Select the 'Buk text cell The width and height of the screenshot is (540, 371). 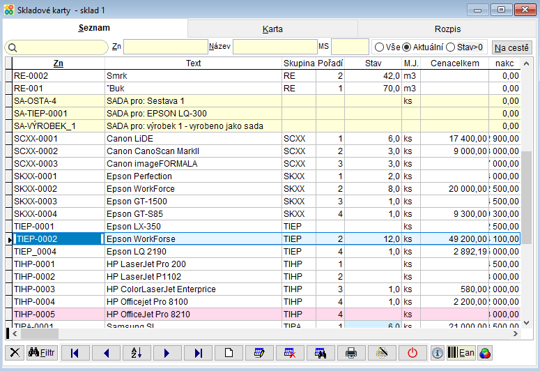[x=193, y=89]
